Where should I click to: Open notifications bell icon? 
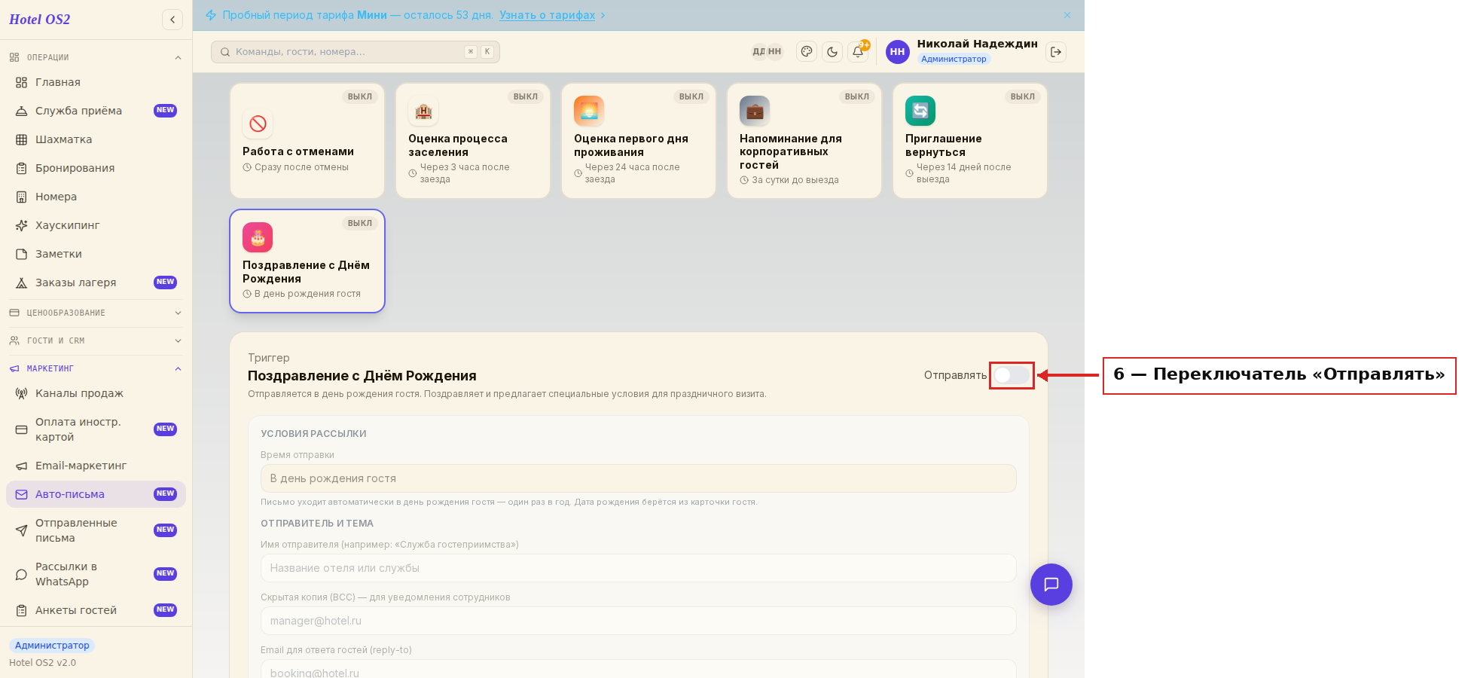tap(858, 52)
